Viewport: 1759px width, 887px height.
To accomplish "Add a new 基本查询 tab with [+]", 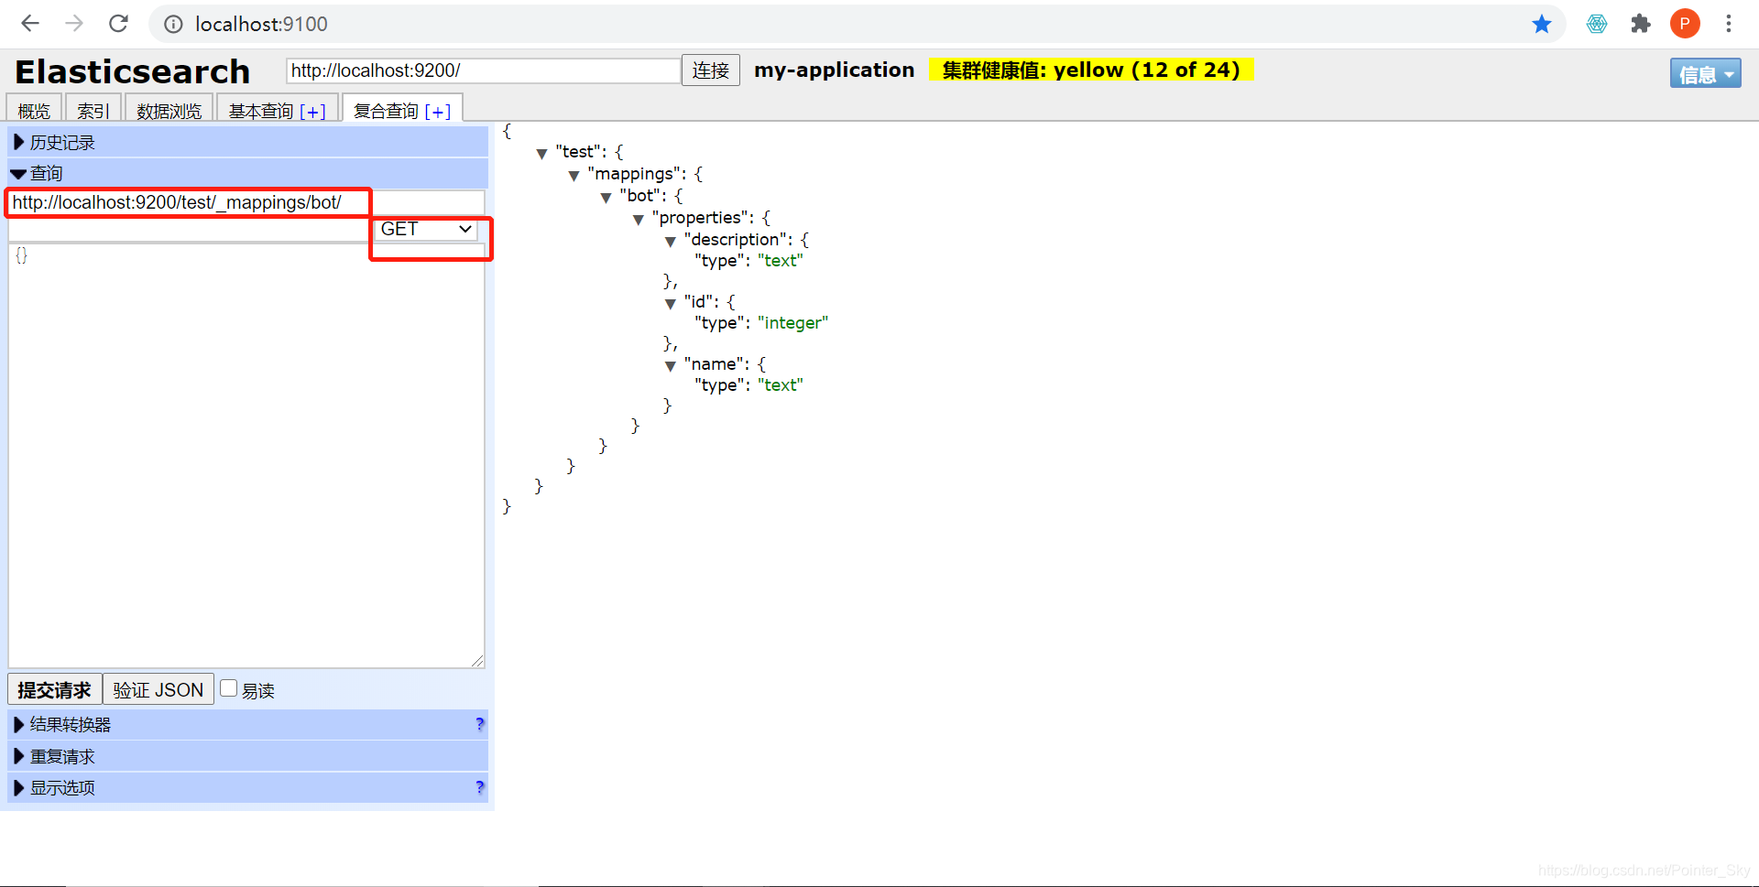I will click(313, 112).
